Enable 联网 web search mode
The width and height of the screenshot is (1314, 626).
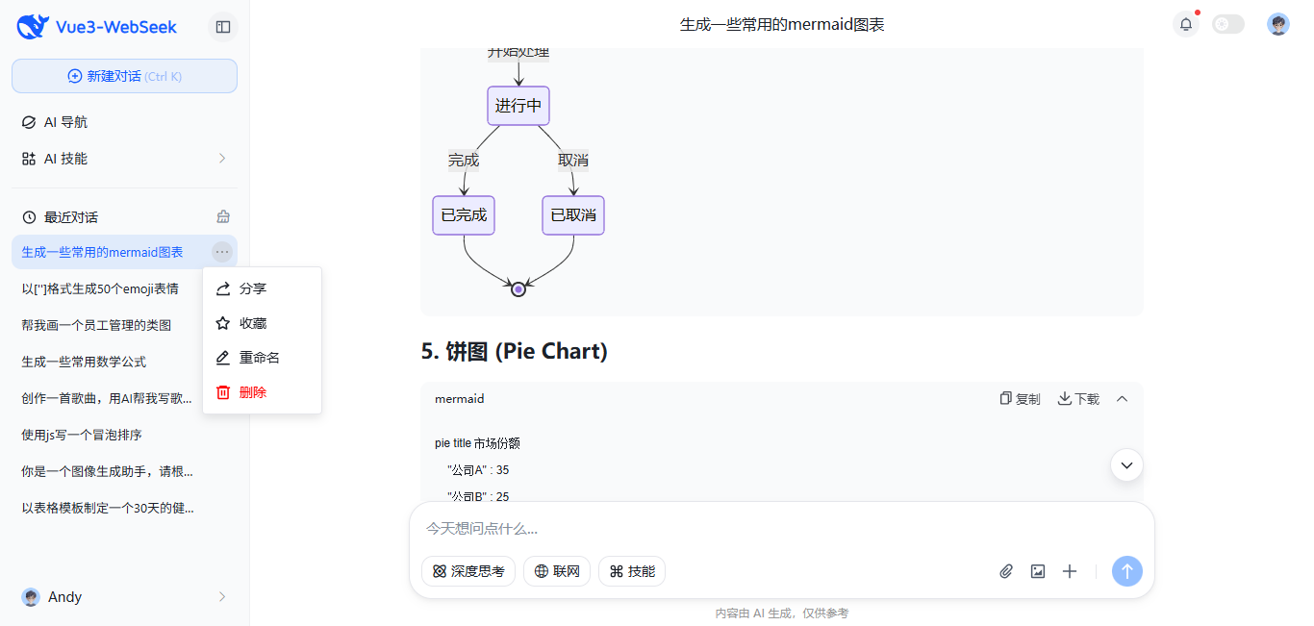[556, 570]
